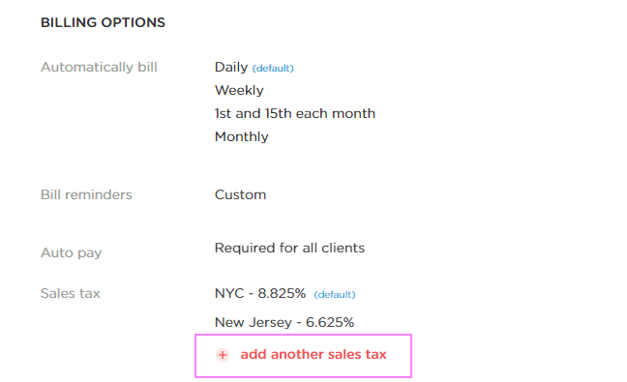
Task: Click the 'Sales tax' field label
Action: tap(70, 293)
